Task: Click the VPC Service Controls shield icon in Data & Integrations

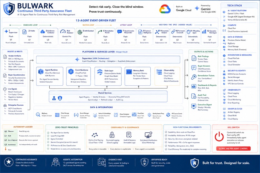Action: pyautogui.click(x=168, y=115)
